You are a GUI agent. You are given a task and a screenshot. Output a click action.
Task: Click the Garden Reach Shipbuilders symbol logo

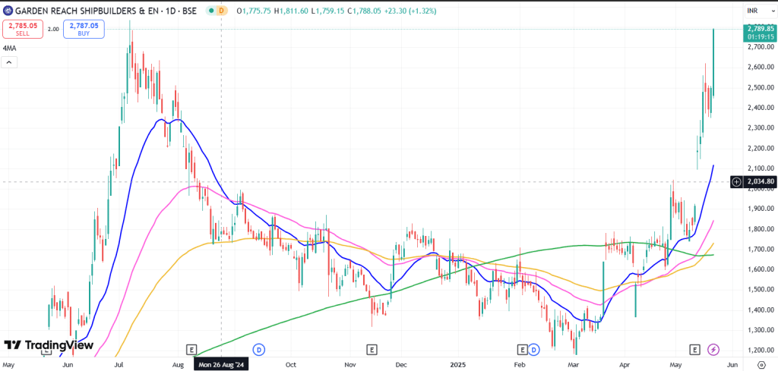(x=6, y=11)
